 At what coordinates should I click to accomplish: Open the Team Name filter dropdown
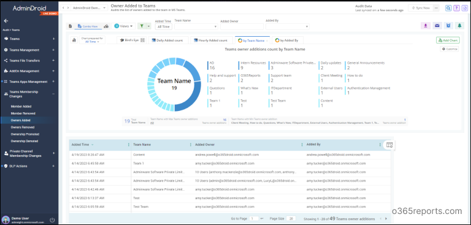click(196, 26)
